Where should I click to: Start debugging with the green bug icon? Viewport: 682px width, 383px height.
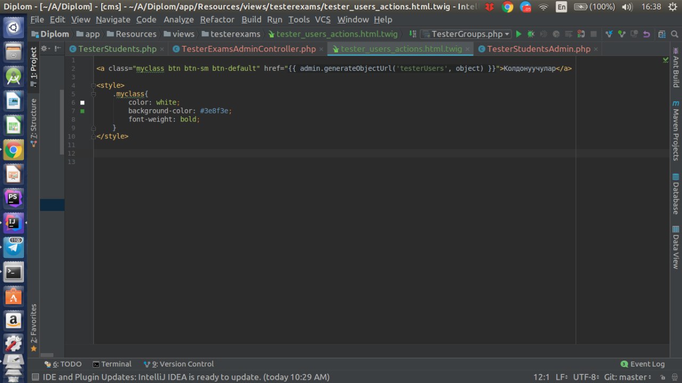coord(531,34)
